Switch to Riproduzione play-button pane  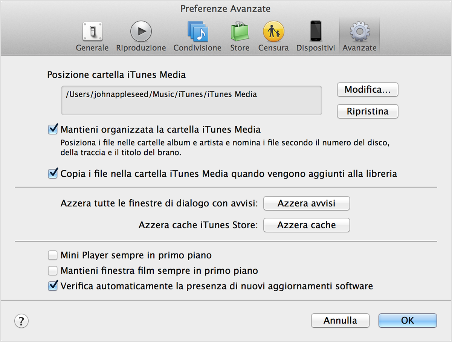pos(141,32)
